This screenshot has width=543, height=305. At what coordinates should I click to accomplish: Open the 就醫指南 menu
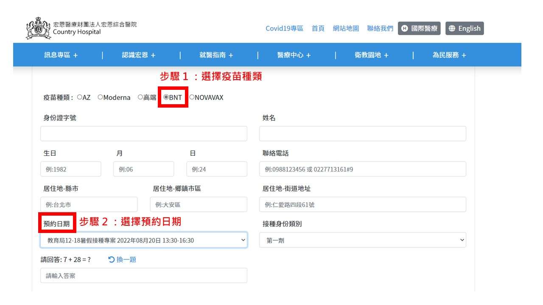click(216, 55)
